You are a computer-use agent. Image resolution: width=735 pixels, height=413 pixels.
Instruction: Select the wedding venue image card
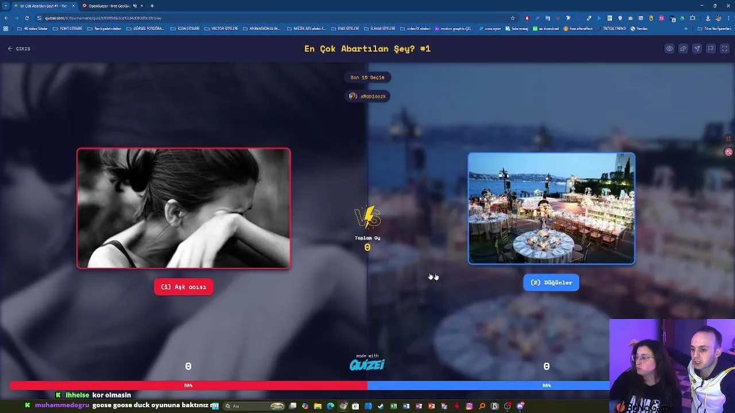tap(551, 208)
